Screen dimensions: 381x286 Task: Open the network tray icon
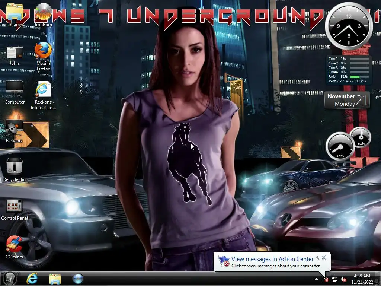(x=334, y=279)
